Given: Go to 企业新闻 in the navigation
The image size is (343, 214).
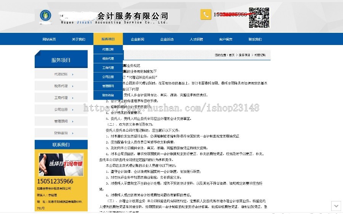Looking at the screenshot, I should tap(137, 39).
